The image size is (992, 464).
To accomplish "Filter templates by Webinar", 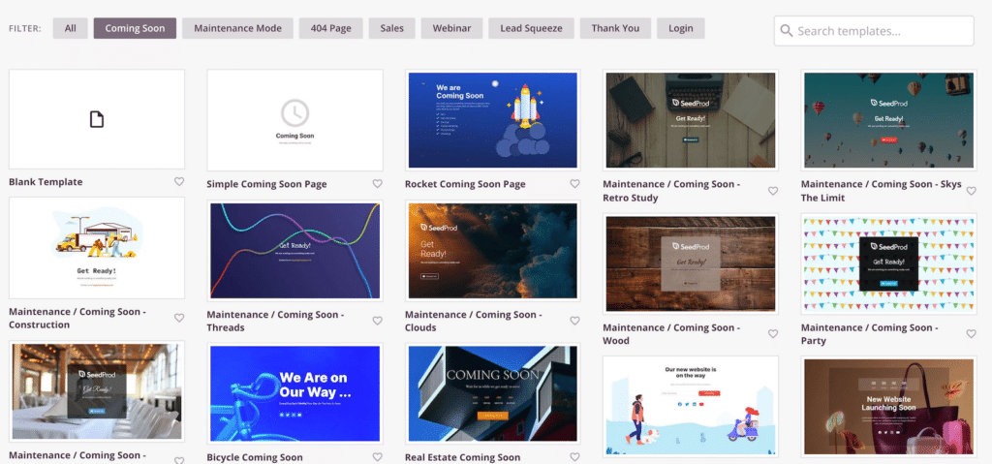I will coord(451,28).
